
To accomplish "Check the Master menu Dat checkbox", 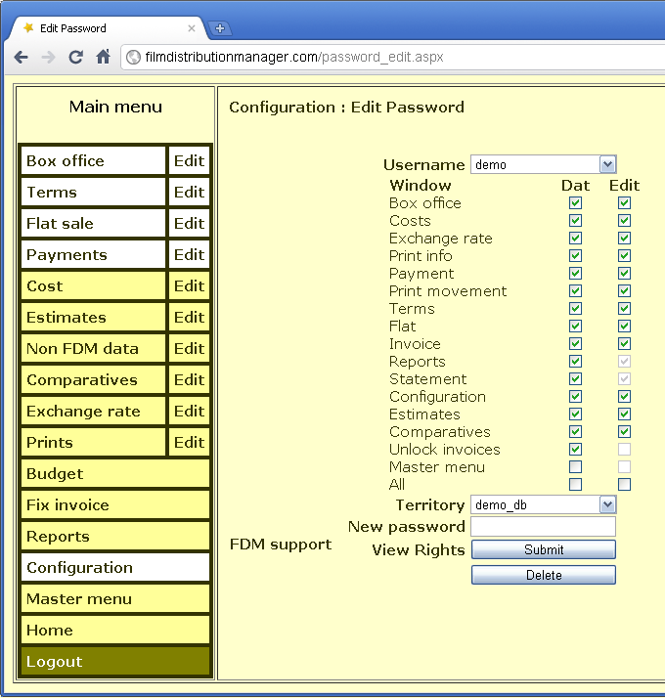I will (x=575, y=466).
